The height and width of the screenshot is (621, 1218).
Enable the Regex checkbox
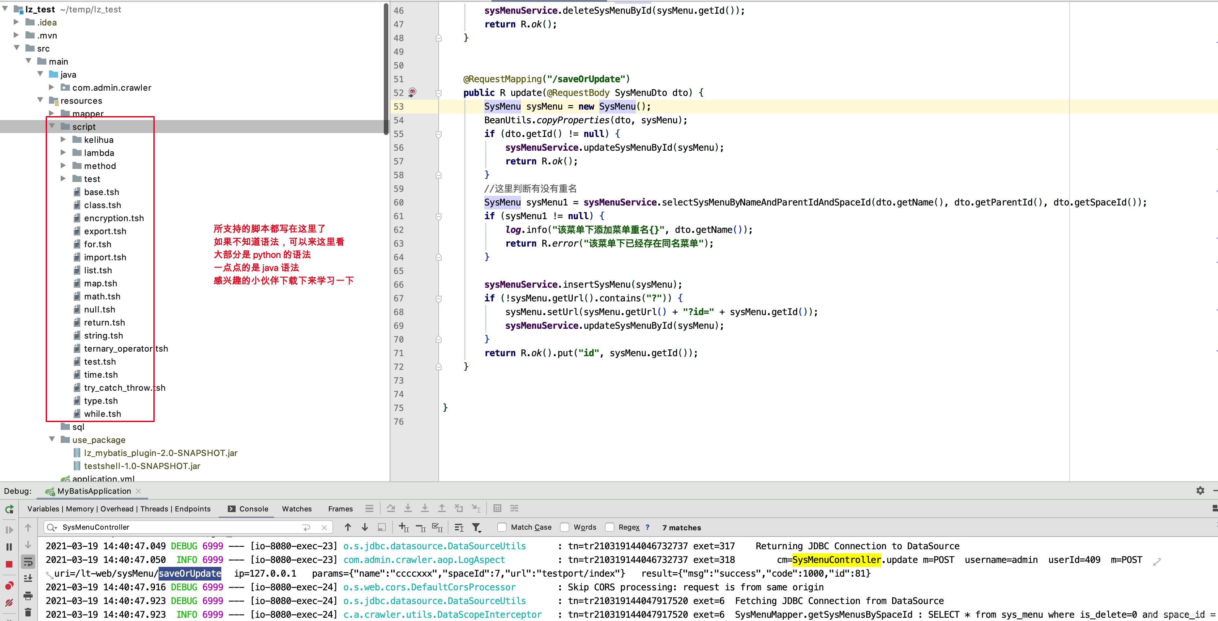coord(610,527)
